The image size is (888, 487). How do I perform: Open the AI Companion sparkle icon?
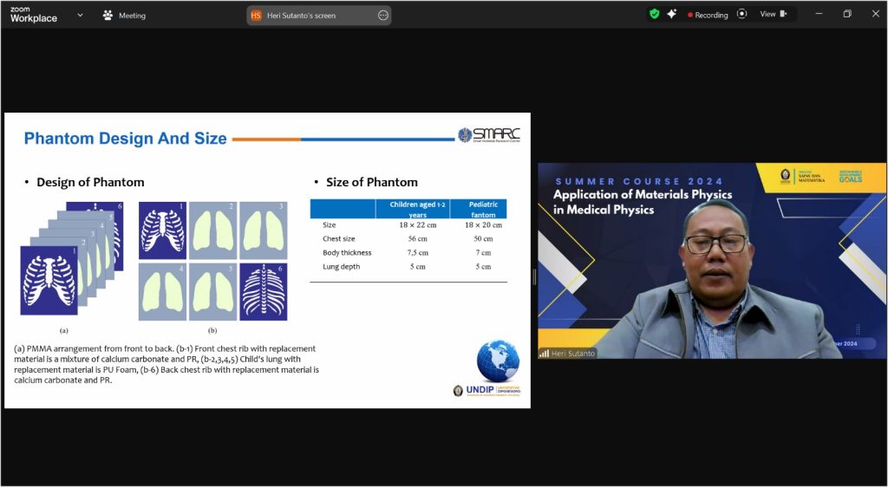click(672, 14)
